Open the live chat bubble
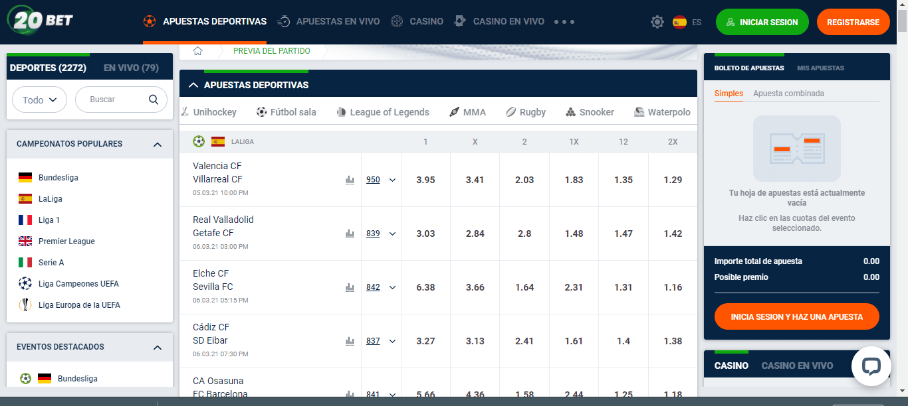908x406 pixels. (871, 366)
